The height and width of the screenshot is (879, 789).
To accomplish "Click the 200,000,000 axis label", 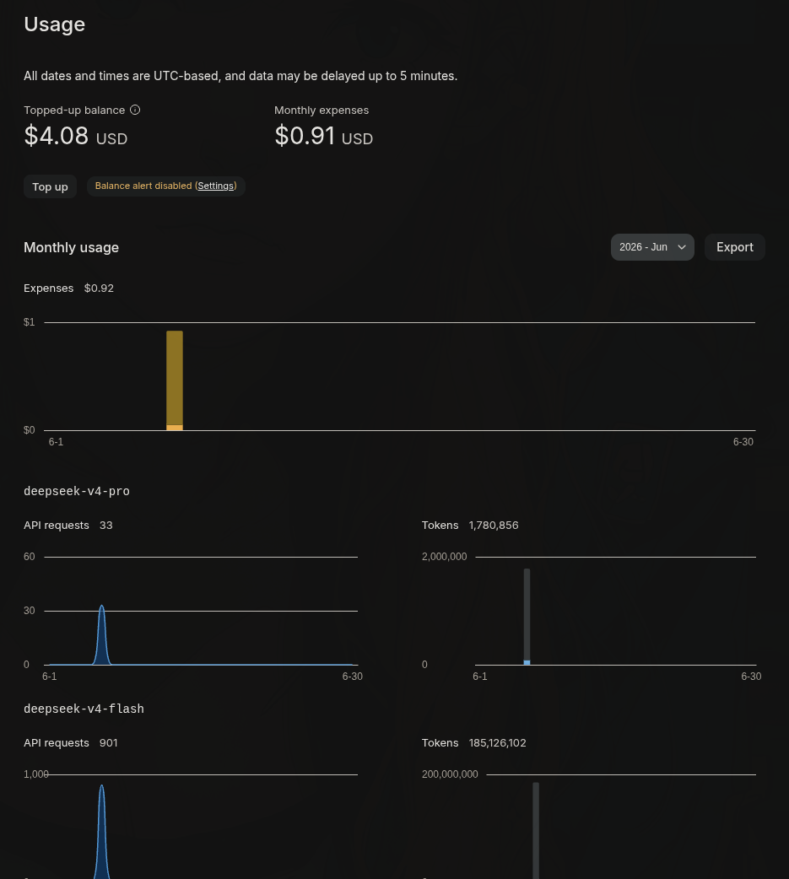I will (x=450, y=774).
